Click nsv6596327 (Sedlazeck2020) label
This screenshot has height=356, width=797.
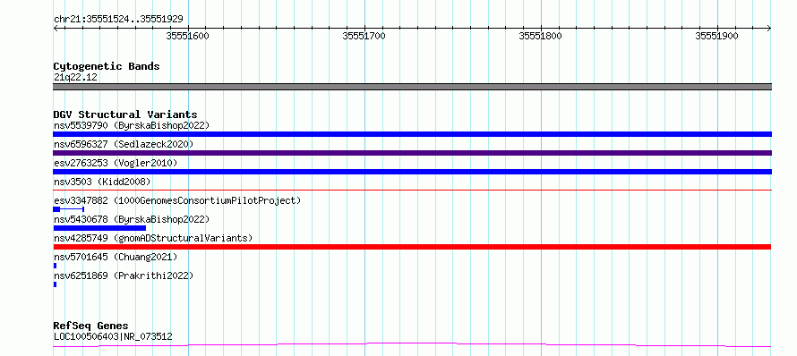click(124, 144)
